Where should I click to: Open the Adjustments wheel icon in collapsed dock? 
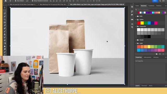[x=132, y=7]
